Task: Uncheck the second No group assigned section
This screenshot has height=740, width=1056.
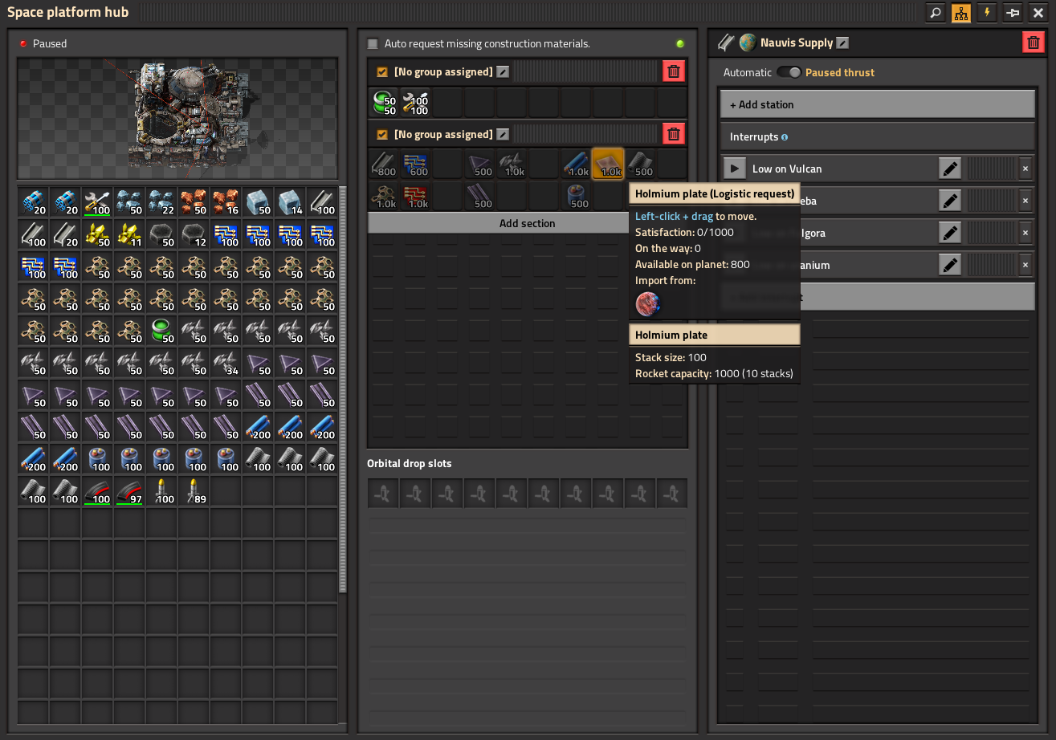Action: click(382, 135)
